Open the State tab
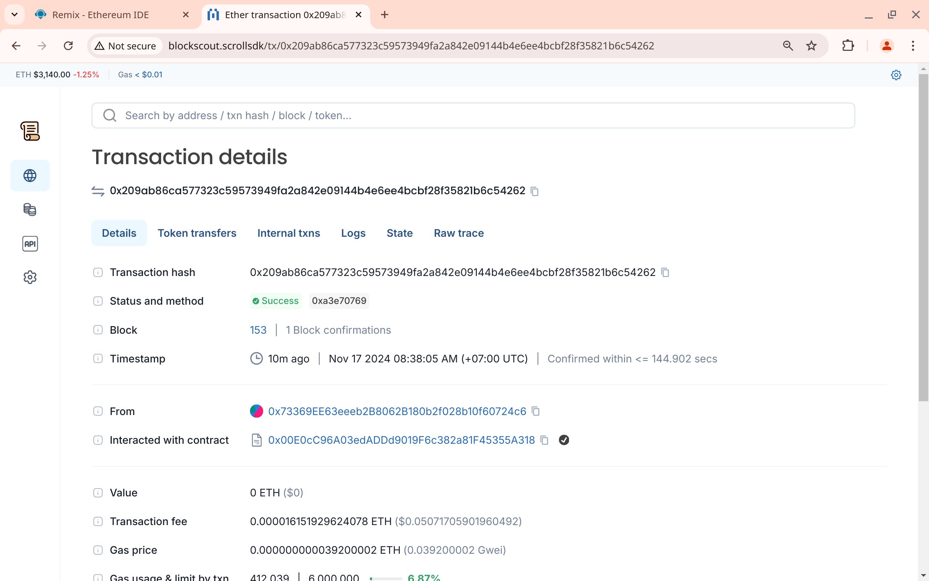The width and height of the screenshot is (929, 581). point(400,233)
